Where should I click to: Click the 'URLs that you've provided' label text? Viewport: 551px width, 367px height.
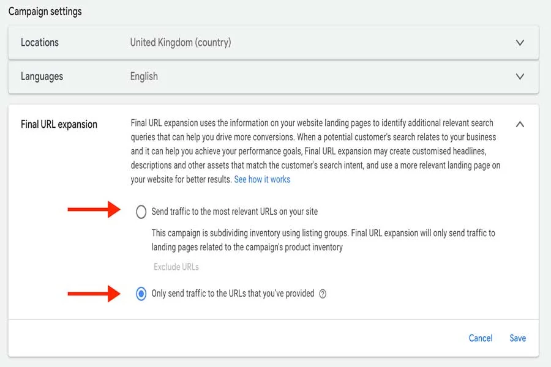(x=233, y=294)
